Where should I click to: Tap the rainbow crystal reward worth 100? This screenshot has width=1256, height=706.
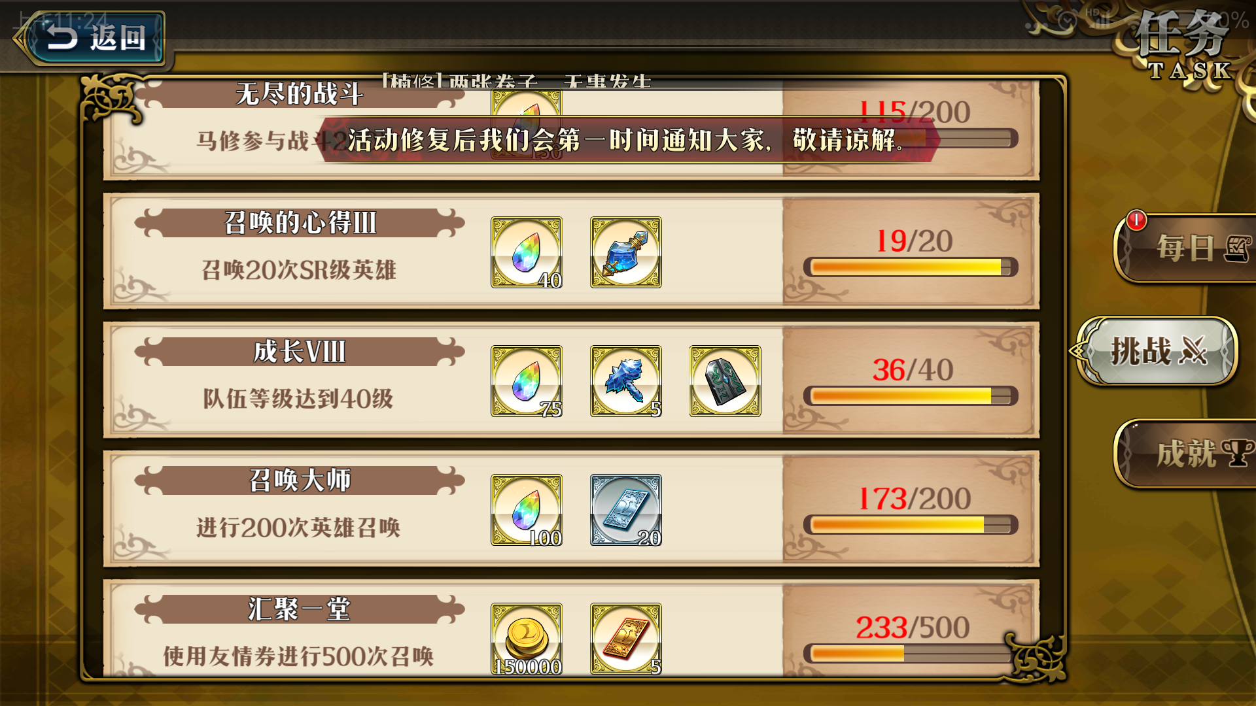527,510
